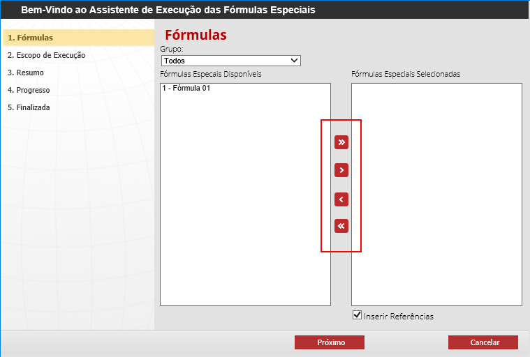The image size is (530, 357).
Task: Open the Grupo dropdown showing Todos
Action: (231, 61)
